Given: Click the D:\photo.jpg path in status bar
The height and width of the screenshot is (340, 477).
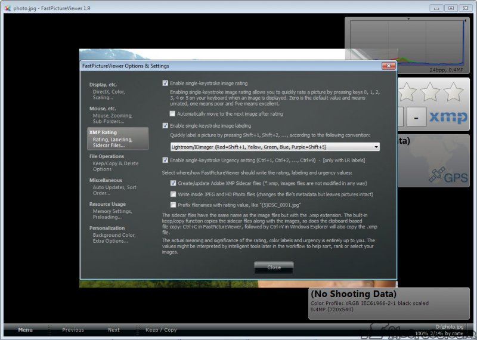Looking at the screenshot, I should 450,327.
